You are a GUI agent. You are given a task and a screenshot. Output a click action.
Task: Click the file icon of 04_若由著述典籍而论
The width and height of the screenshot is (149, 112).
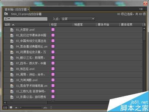click(12, 47)
